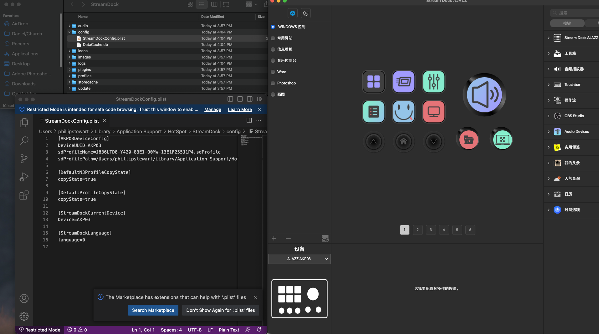Click Search Marketplace button
This screenshot has height=334, width=599.
click(x=153, y=310)
